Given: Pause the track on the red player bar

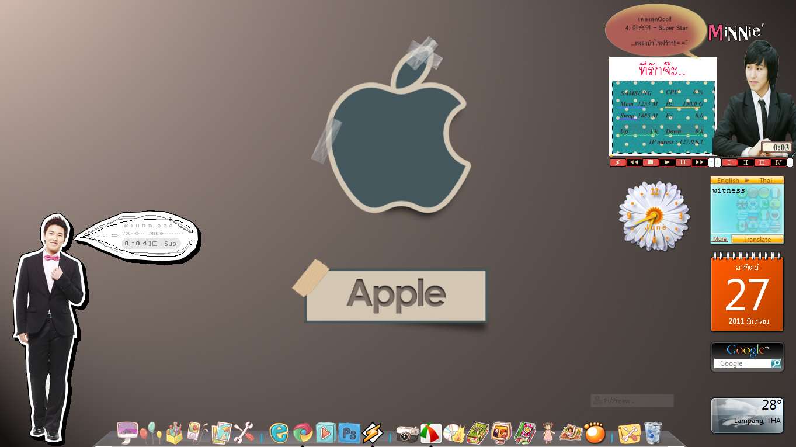Looking at the screenshot, I should click(683, 162).
